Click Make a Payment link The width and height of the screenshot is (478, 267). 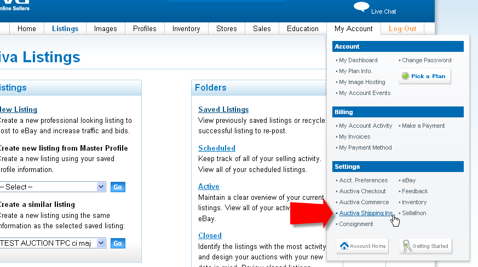pyautogui.click(x=423, y=126)
